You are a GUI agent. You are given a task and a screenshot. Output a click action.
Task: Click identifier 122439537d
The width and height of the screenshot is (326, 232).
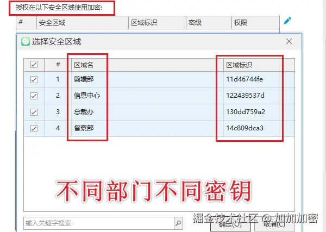point(246,96)
